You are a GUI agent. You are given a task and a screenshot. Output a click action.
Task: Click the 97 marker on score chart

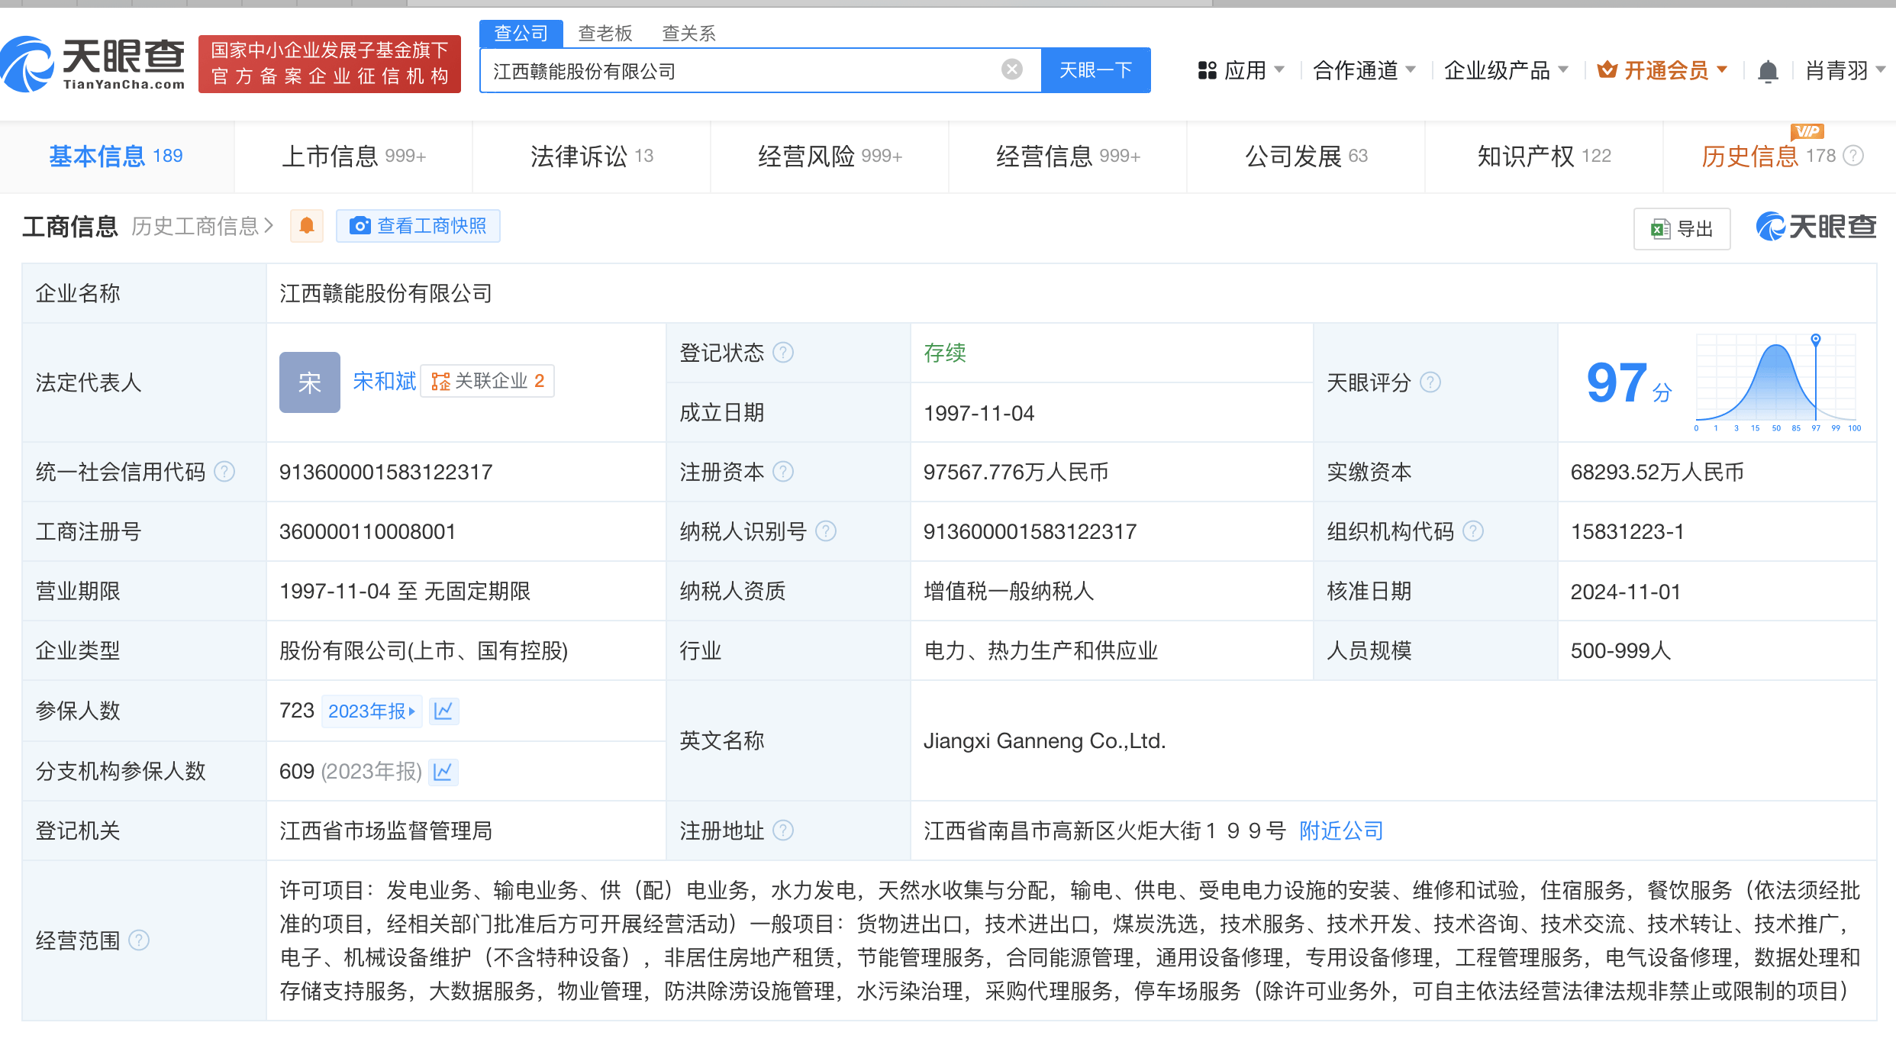(1816, 340)
